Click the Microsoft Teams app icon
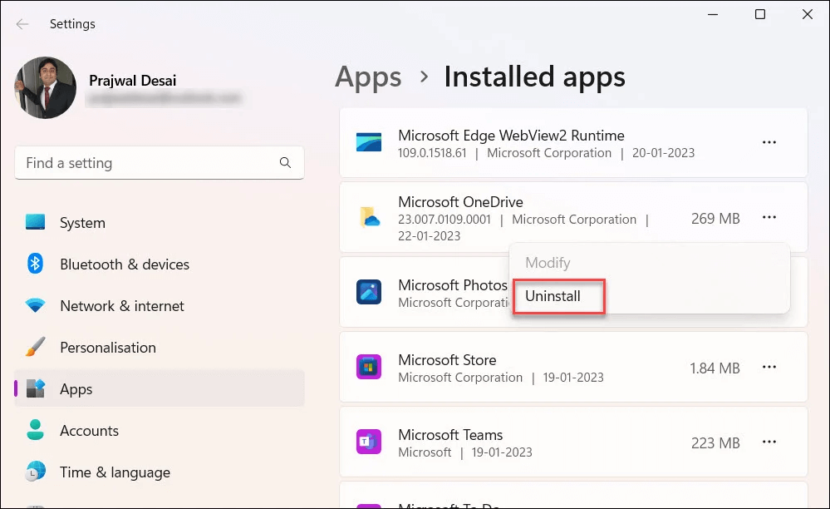830x509 pixels. coord(368,442)
